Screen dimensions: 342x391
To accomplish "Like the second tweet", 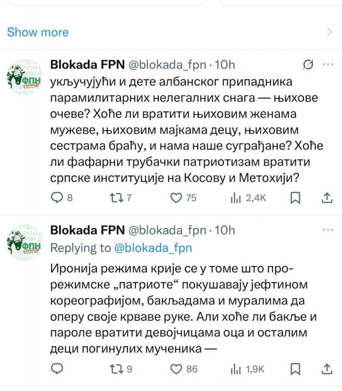I will [177, 369].
